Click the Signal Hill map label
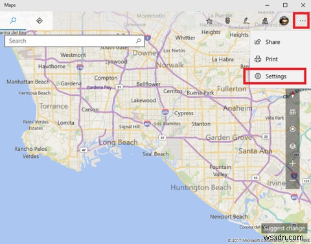 [130, 127]
